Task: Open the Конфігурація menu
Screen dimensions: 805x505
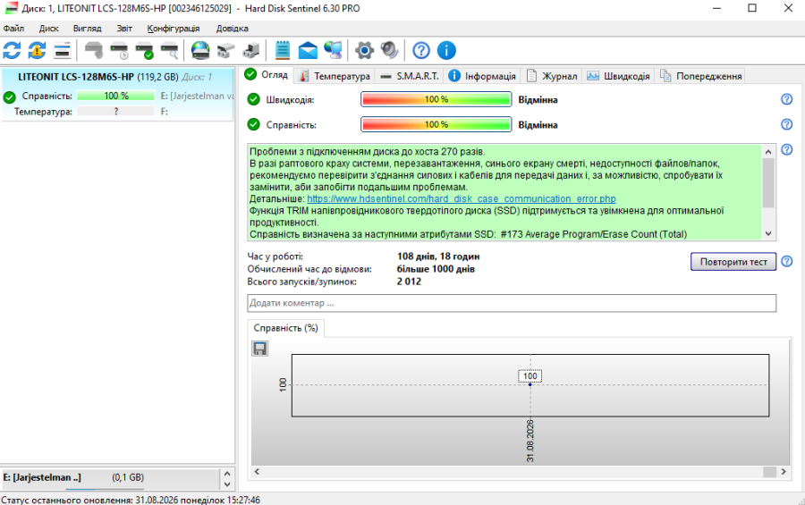Action: tap(174, 29)
